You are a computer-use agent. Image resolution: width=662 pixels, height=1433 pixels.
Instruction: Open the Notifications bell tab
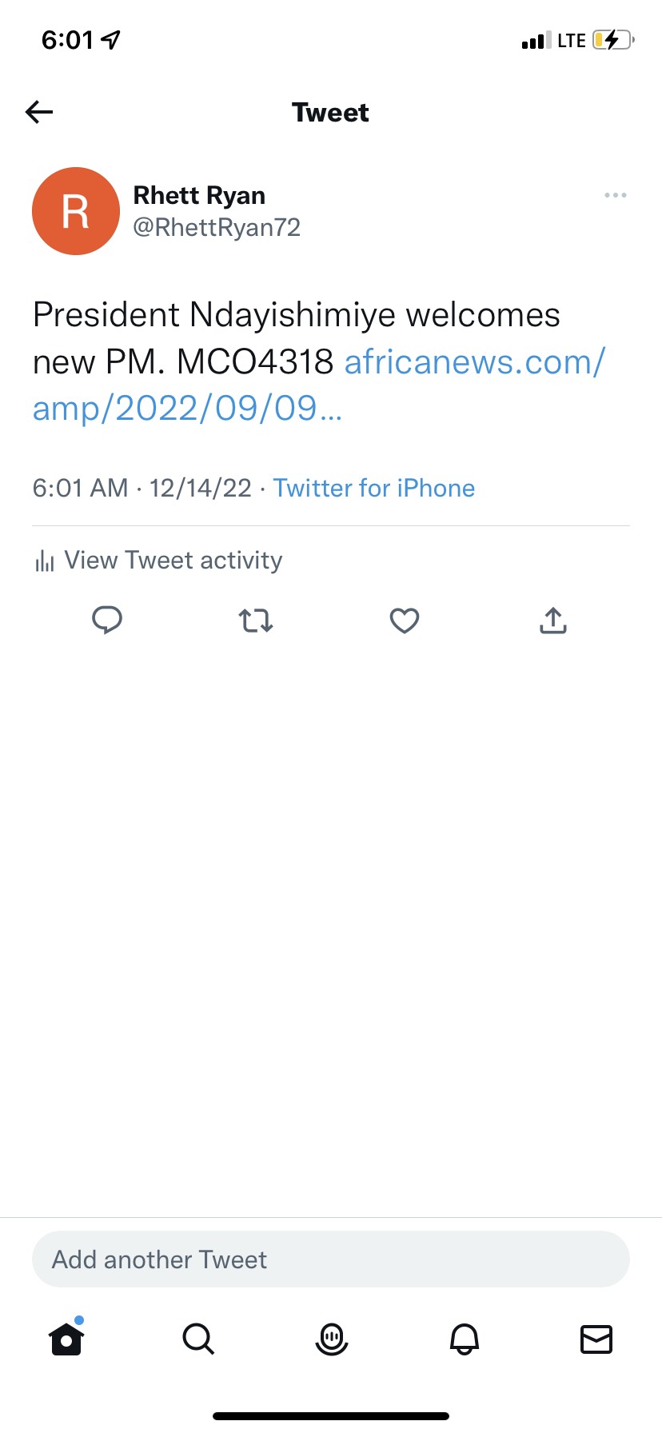click(464, 1339)
